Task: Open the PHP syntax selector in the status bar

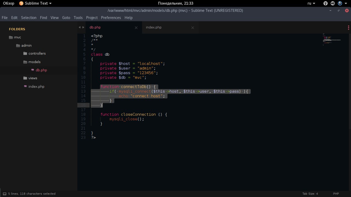Action: pyautogui.click(x=336, y=194)
